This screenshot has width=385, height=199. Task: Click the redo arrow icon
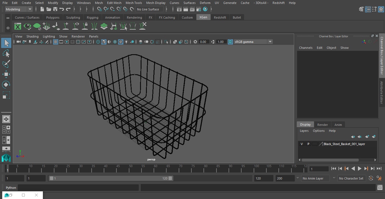tap(68, 9)
